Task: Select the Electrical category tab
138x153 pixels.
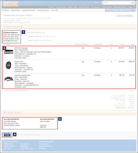Action: click(15, 10)
